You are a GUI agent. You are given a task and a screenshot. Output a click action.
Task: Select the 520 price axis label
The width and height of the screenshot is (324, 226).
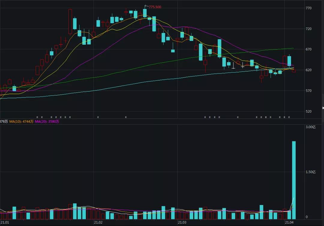point(308,111)
